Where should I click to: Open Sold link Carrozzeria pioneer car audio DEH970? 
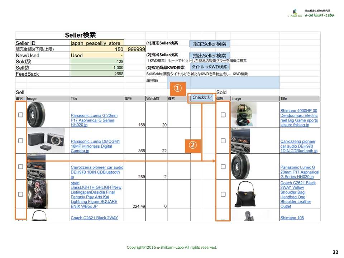coord(299,146)
